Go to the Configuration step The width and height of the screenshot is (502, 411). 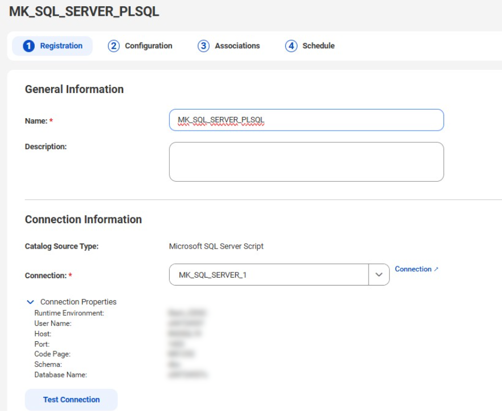pyautogui.click(x=140, y=46)
